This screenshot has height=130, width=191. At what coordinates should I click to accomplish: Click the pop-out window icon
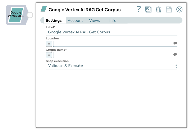pos(148,10)
